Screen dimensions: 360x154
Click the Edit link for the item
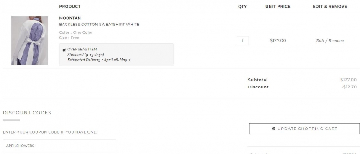coord(320,41)
